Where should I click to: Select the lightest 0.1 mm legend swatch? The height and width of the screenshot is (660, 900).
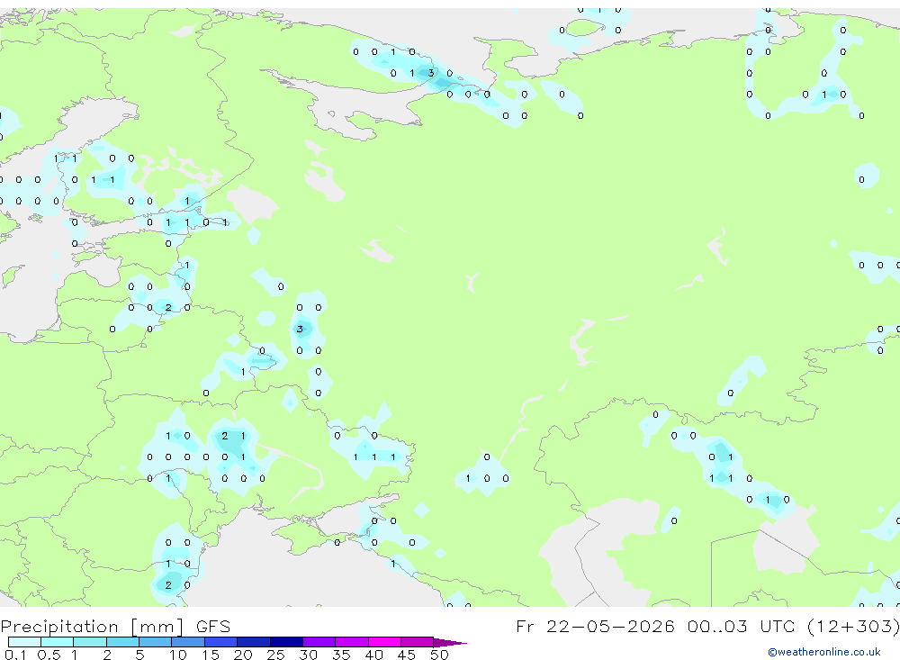(x=24, y=642)
